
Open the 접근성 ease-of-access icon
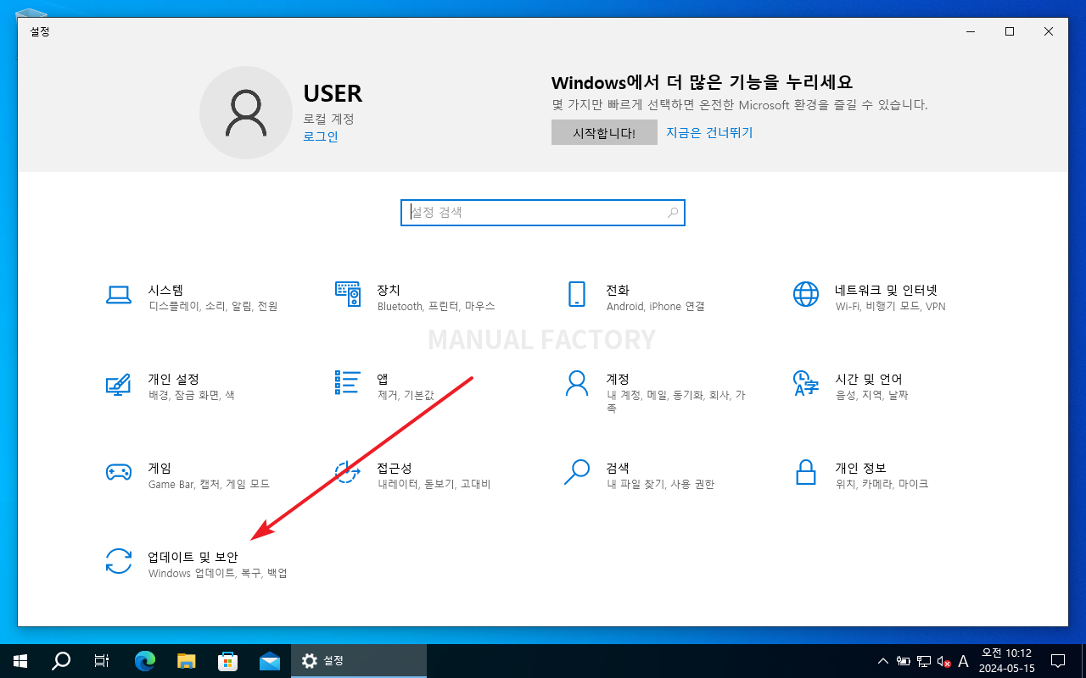pos(348,472)
